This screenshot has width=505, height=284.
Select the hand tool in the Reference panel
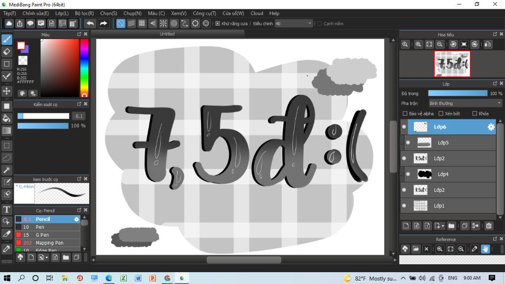click(485, 248)
